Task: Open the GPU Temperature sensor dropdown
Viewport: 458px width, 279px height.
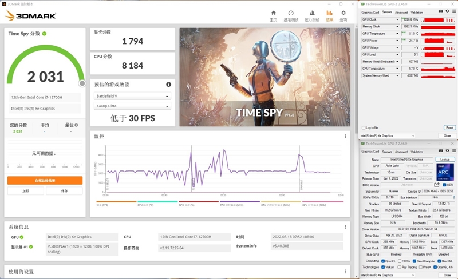Action: (397, 34)
